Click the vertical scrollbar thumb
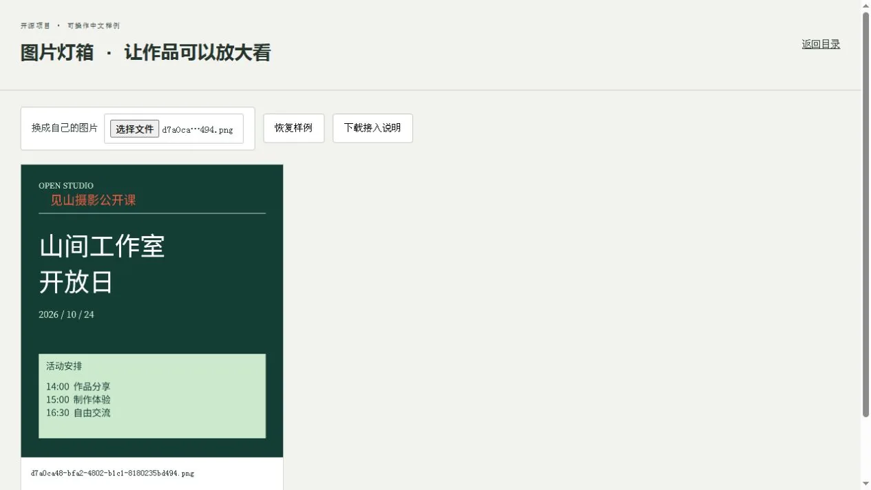This screenshot has height=490, width=871. pyautogui.click(x=865, y=215)
